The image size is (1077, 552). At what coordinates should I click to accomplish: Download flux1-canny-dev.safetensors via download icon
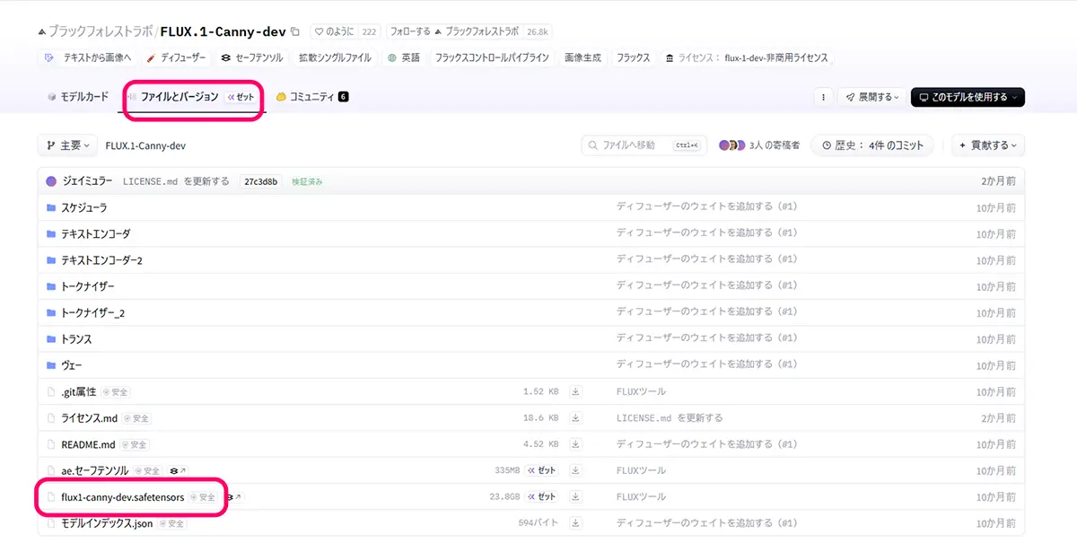pyautogui.click(x=576, y=496)
